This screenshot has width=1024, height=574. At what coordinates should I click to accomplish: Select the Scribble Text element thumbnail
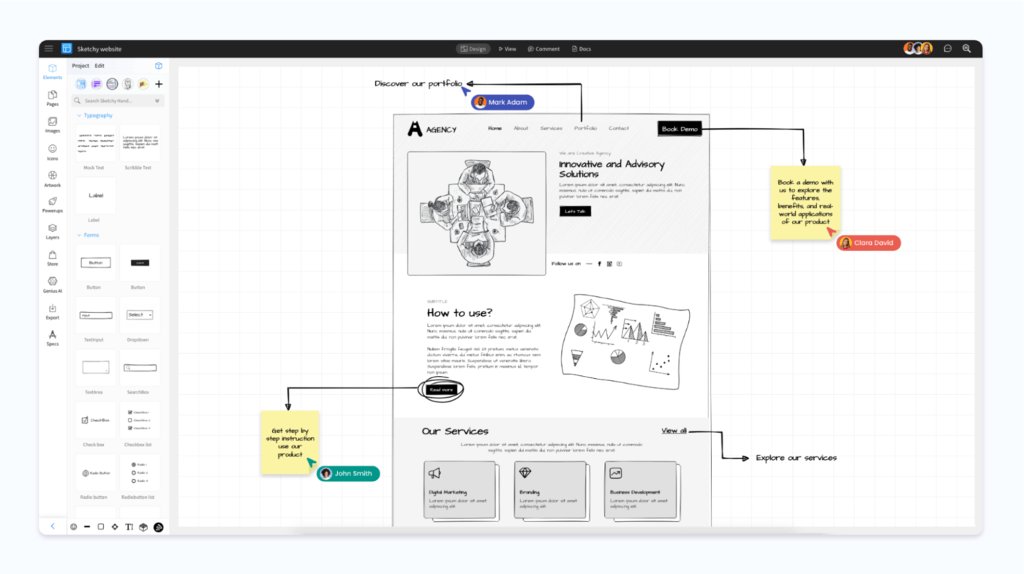pos(140,143)
